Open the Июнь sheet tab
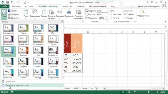The image size is (168, 94). point(84,88)
